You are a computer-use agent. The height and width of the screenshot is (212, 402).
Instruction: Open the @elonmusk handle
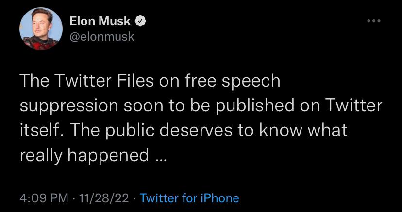pyautogui.click(x=102, y=37)
